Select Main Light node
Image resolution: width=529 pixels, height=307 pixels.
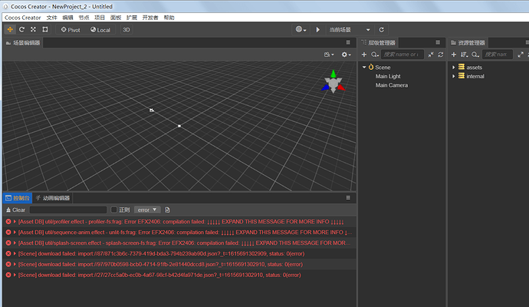388,76
